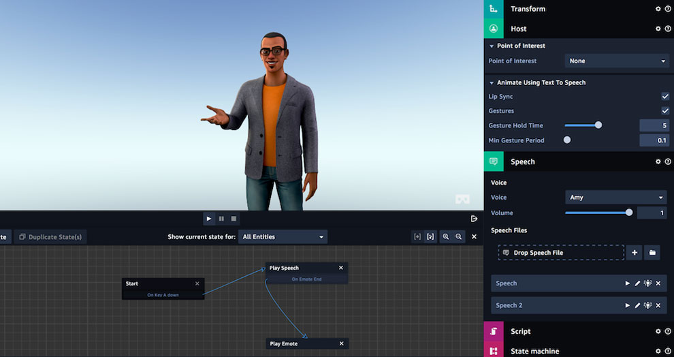Screen dimensions: 674x357
Task: Open the folder icon to browse speech files
Action: 652,253
